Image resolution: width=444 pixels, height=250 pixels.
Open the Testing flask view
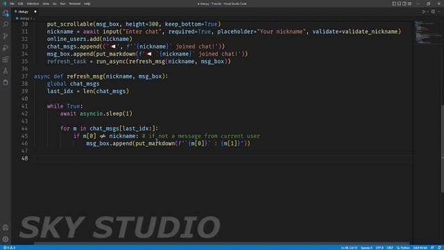click(x=6, y=71)
